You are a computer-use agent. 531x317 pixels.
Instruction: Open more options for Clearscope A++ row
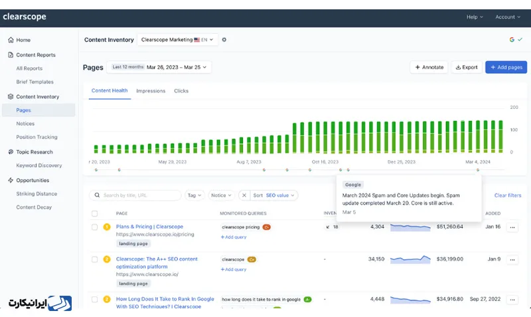(x=512, y=260)
